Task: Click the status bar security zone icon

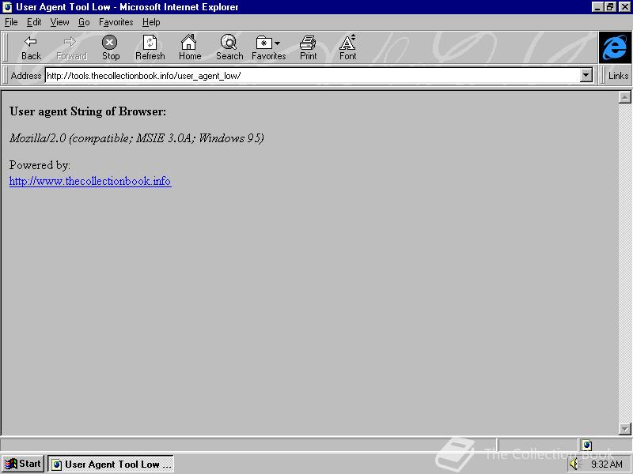Action: [587, 445]
